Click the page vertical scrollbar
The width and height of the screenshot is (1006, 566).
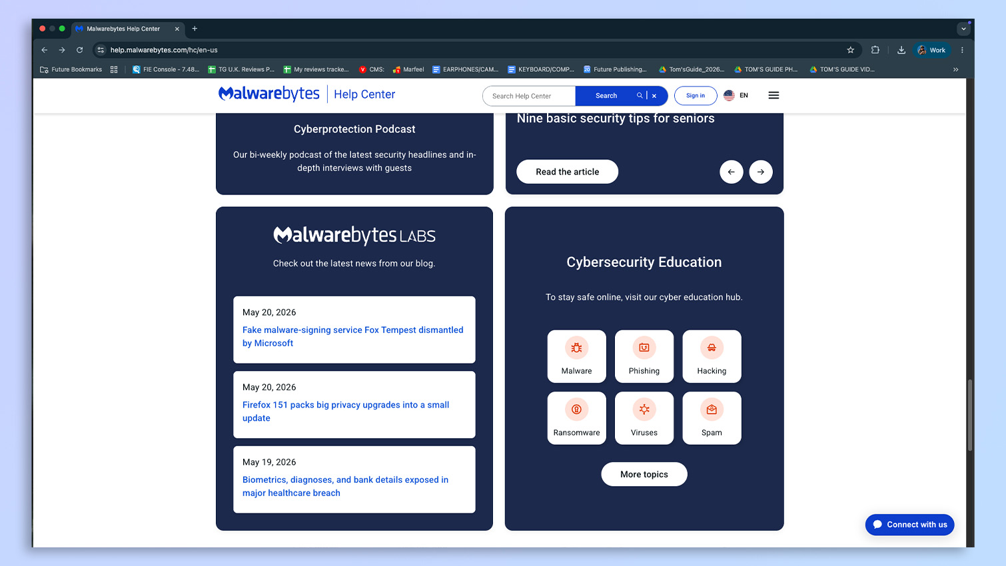pos(970,415)
